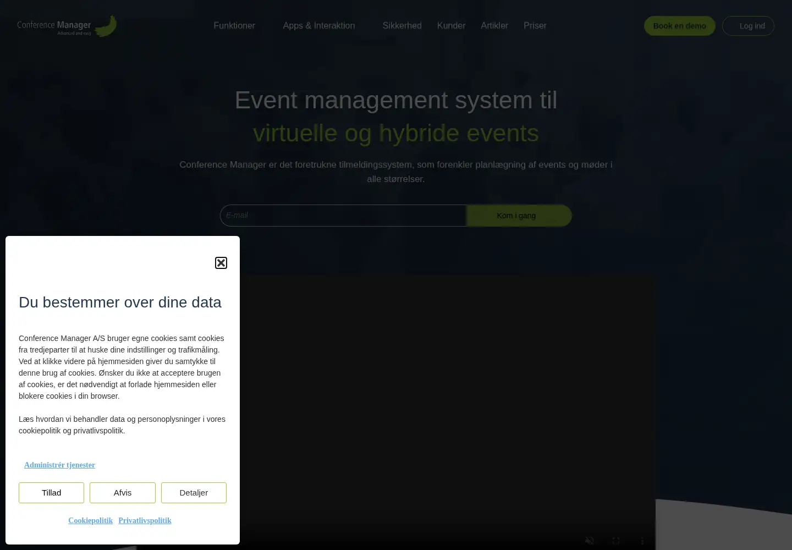Open the Cookiepolitik link
792x550 pixels.
coord(90,521)
